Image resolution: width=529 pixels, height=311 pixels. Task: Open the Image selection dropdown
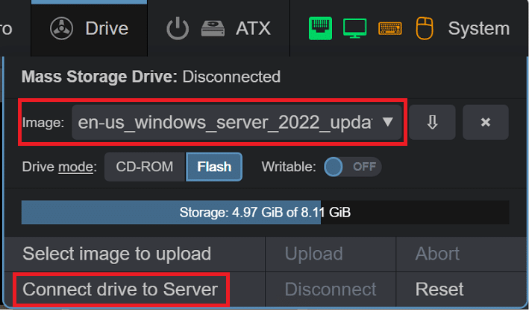click(x=237, y=122)
